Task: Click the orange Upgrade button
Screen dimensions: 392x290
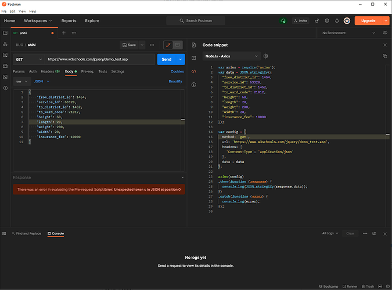Action: pyautogui.click(x=368, y=21)
